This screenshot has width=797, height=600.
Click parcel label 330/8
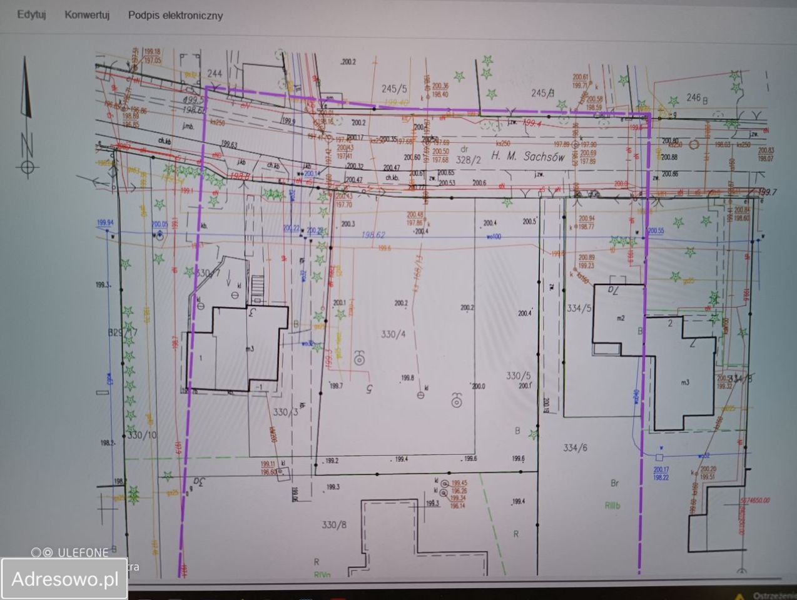[x=334, y=525]
